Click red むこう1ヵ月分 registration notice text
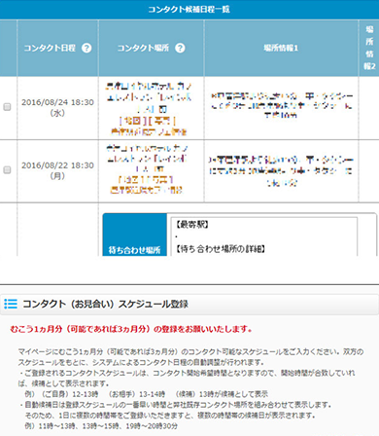The image size is (379, 436). tap(131, 329)
